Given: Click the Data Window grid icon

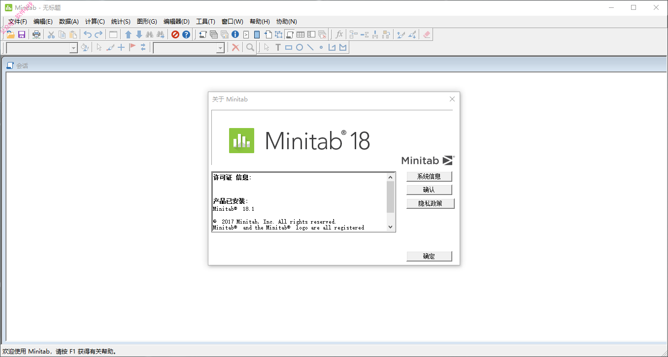Looking at the screenshot, I should pos(301,34).
